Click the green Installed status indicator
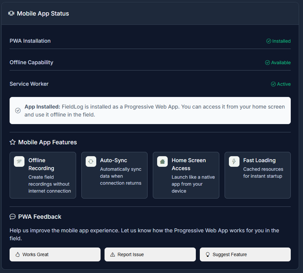Image resolution: width=303 pixels, height=273 pixels. tap(278, 41)
